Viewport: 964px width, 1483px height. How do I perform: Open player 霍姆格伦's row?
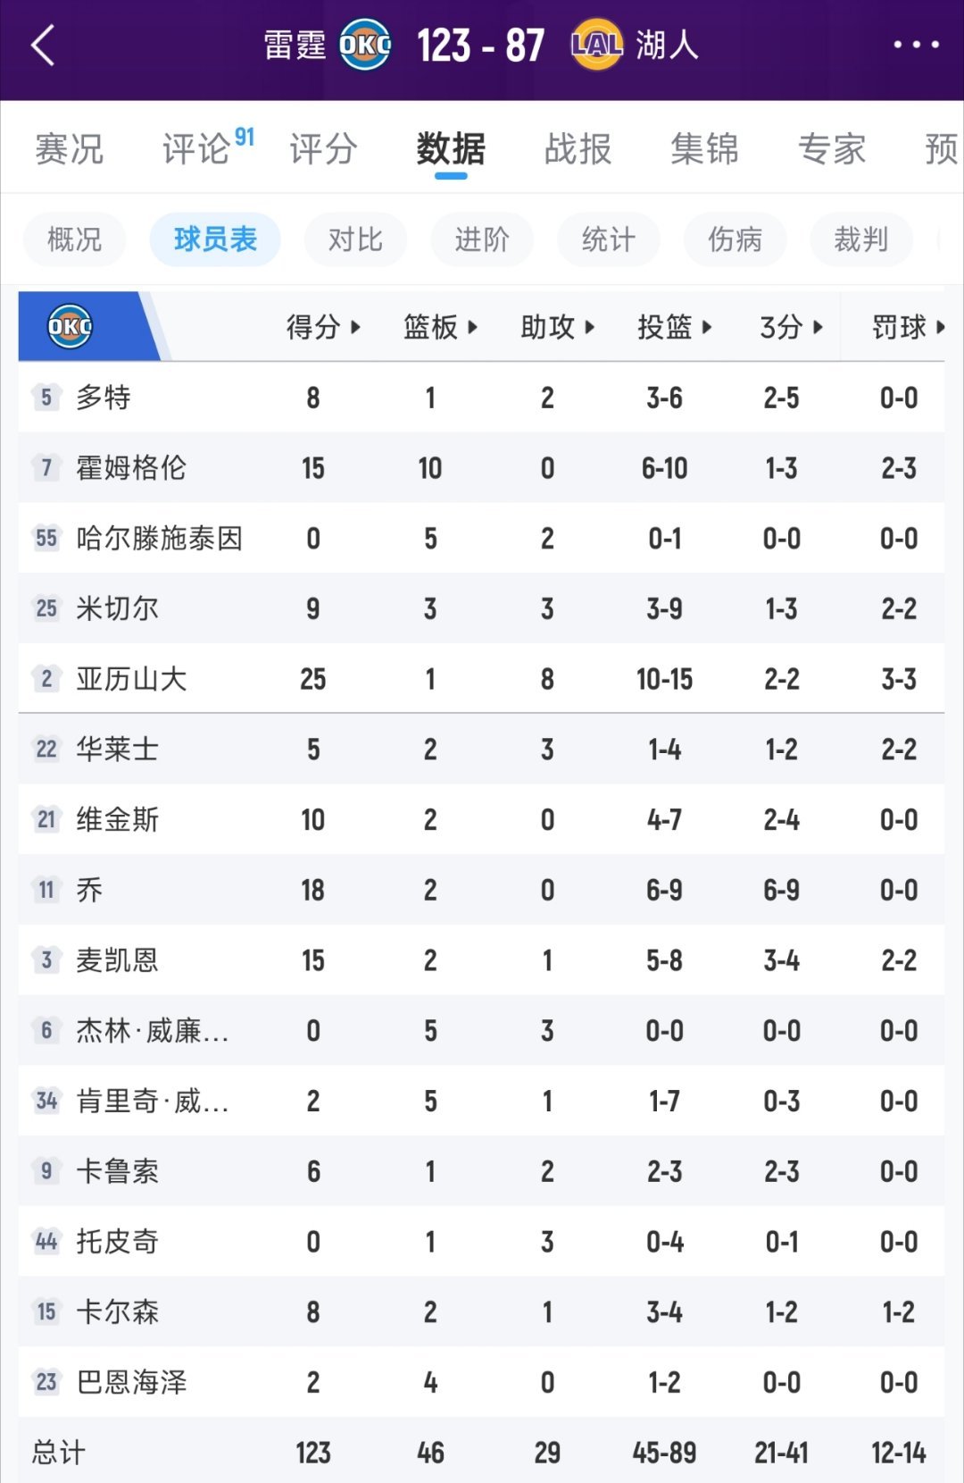tap(131, 468)
